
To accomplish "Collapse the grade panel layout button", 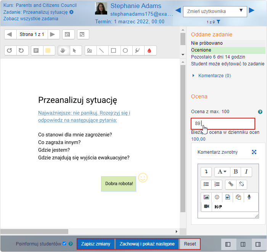I will click(258, 244).
